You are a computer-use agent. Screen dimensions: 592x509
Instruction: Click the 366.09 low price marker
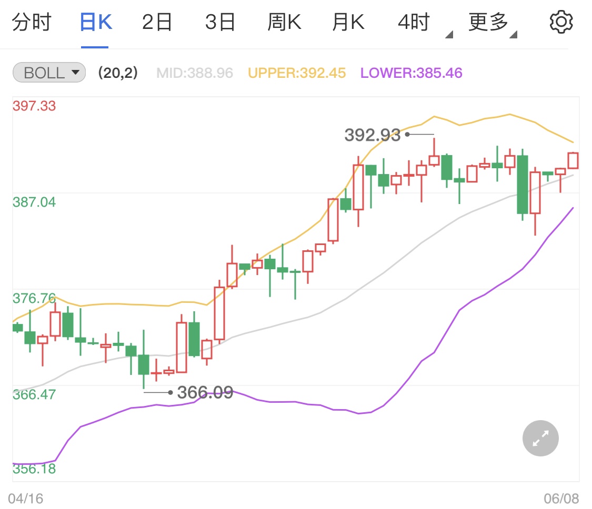[x=205, y=392]
